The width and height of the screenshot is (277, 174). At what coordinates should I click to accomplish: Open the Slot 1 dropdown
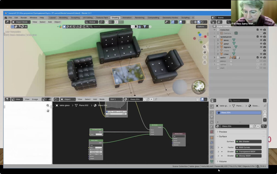tap(116, 99)
